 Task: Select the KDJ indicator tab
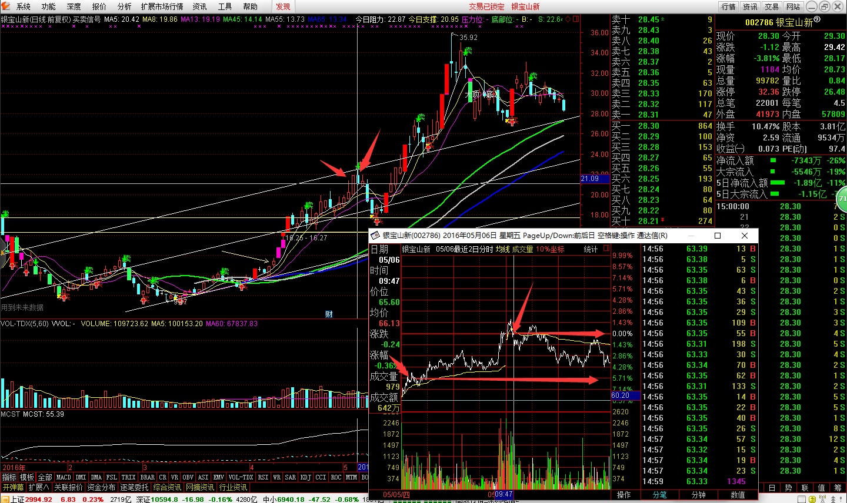coord(305,478)
